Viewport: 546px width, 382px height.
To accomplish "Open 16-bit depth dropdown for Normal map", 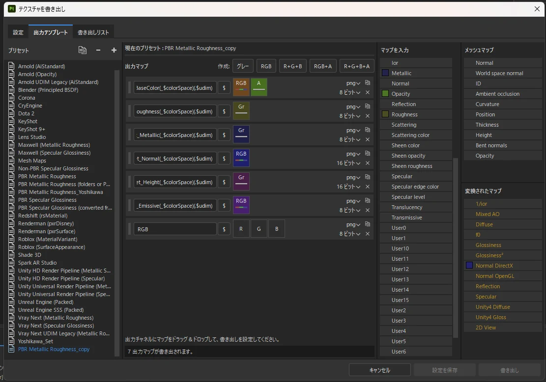I will pos(348,163).
